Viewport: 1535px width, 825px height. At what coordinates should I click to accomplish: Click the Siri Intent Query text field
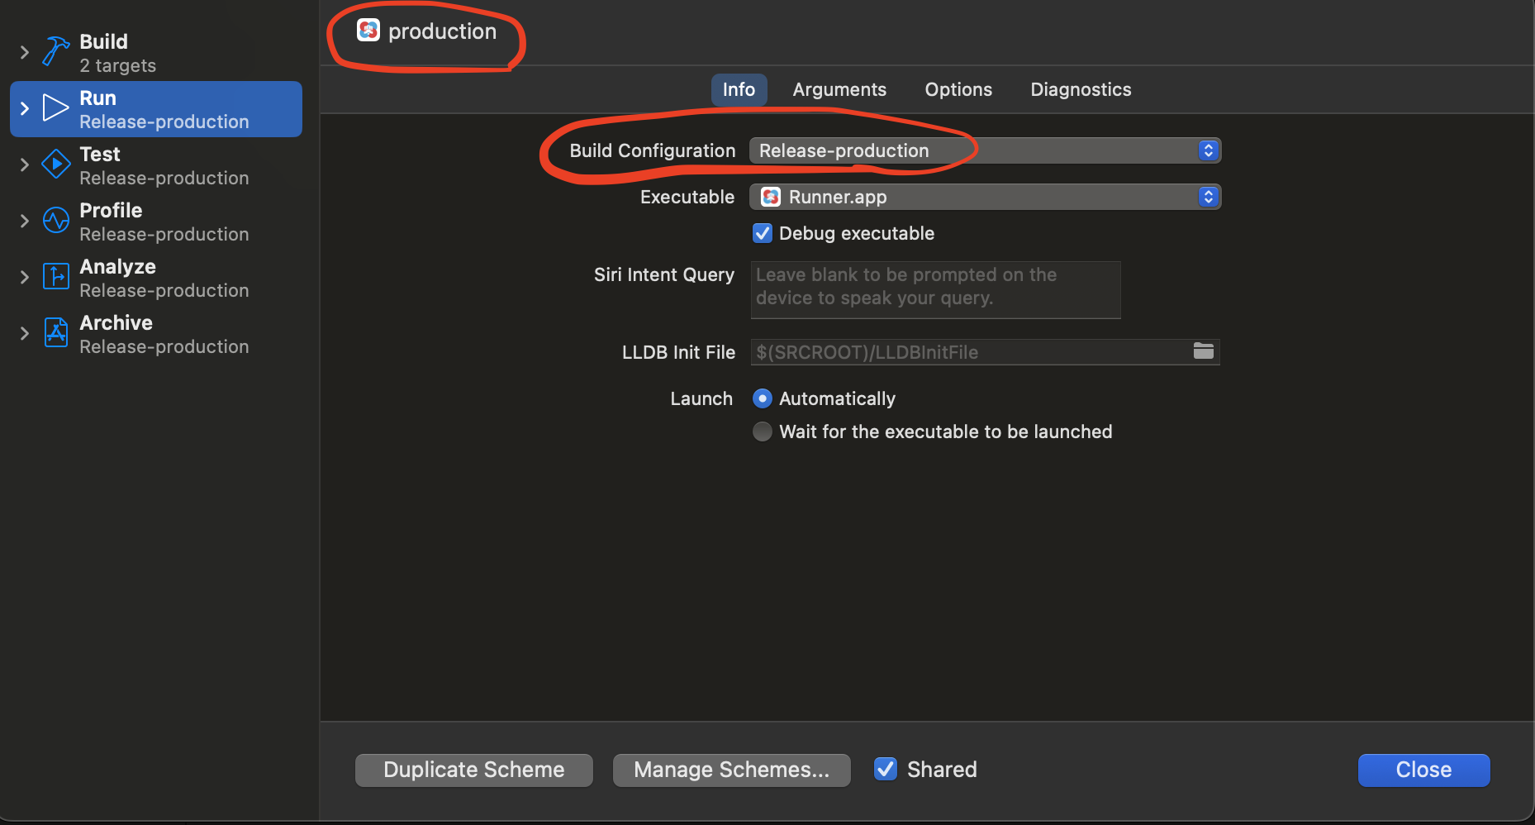pos(935,289)
